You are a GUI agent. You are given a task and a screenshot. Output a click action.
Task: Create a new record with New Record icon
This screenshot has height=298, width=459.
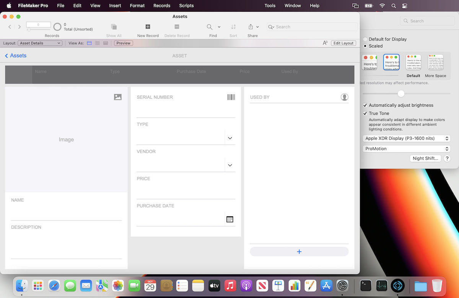click(148, 27)
